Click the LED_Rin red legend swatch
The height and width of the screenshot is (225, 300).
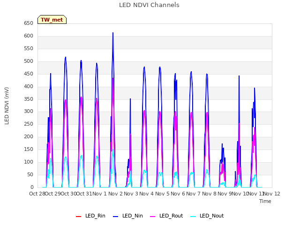pos(78,217)
